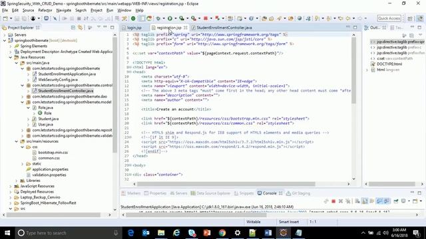This screenshot has height=239, width=426.
Task: Click the green Debug bug icon
Action: point(158,19)
